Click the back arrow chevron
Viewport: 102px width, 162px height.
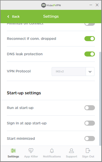coord(8,17)
